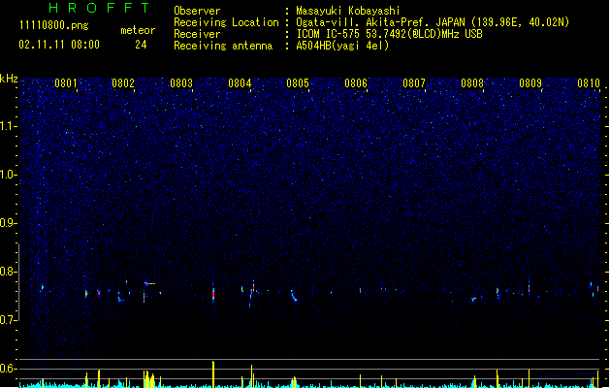Click the meteor count value 24
The height and width of the screenshot is (388, 610).
point(141,45)
